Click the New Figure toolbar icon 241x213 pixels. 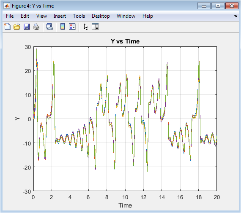pos(7,27)
